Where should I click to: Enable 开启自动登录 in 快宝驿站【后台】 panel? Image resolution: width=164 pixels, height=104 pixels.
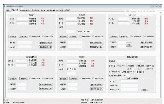click(35, 78)
